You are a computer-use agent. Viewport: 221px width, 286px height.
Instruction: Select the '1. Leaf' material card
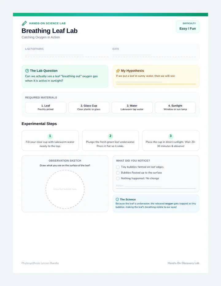(x=46, y=107)
